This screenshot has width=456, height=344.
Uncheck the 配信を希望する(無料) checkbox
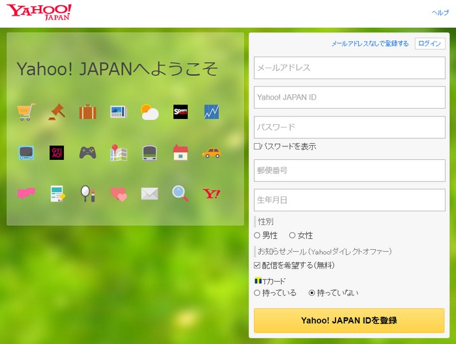click(x=257, y=265)
